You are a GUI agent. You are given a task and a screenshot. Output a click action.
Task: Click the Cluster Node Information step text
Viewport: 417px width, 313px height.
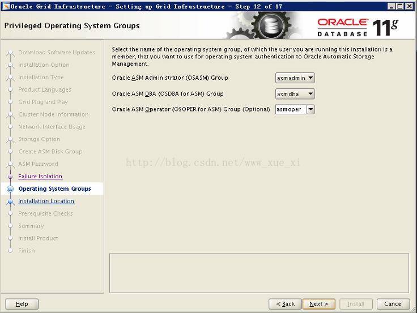53,114
